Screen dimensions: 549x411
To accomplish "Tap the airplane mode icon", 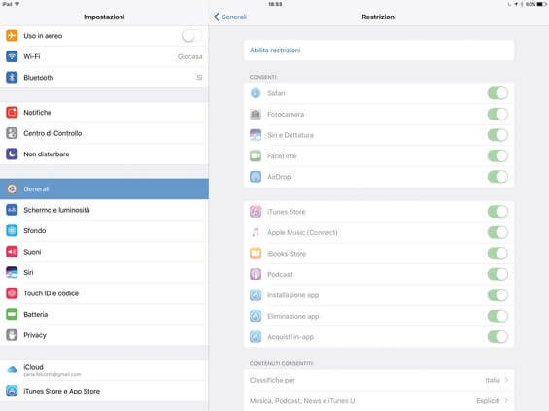I will point(12,35).
